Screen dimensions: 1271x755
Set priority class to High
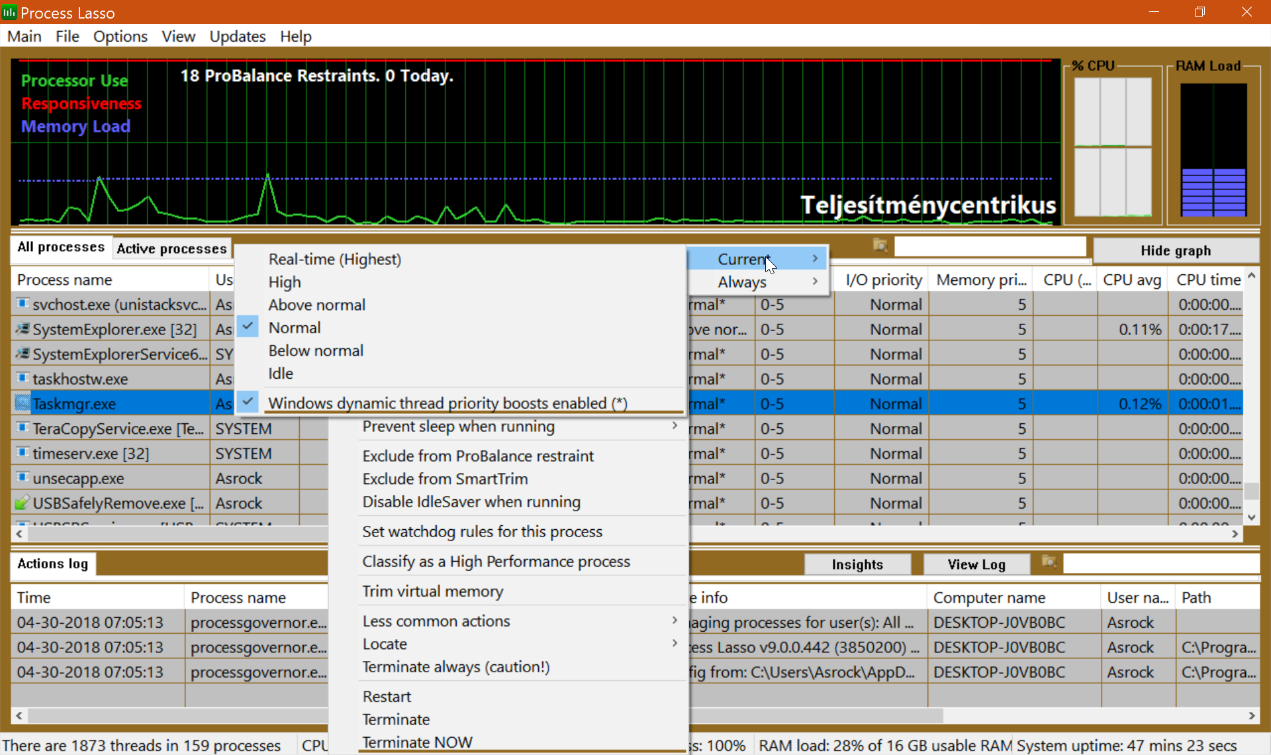pyautogui.click(x=285, y=281)
